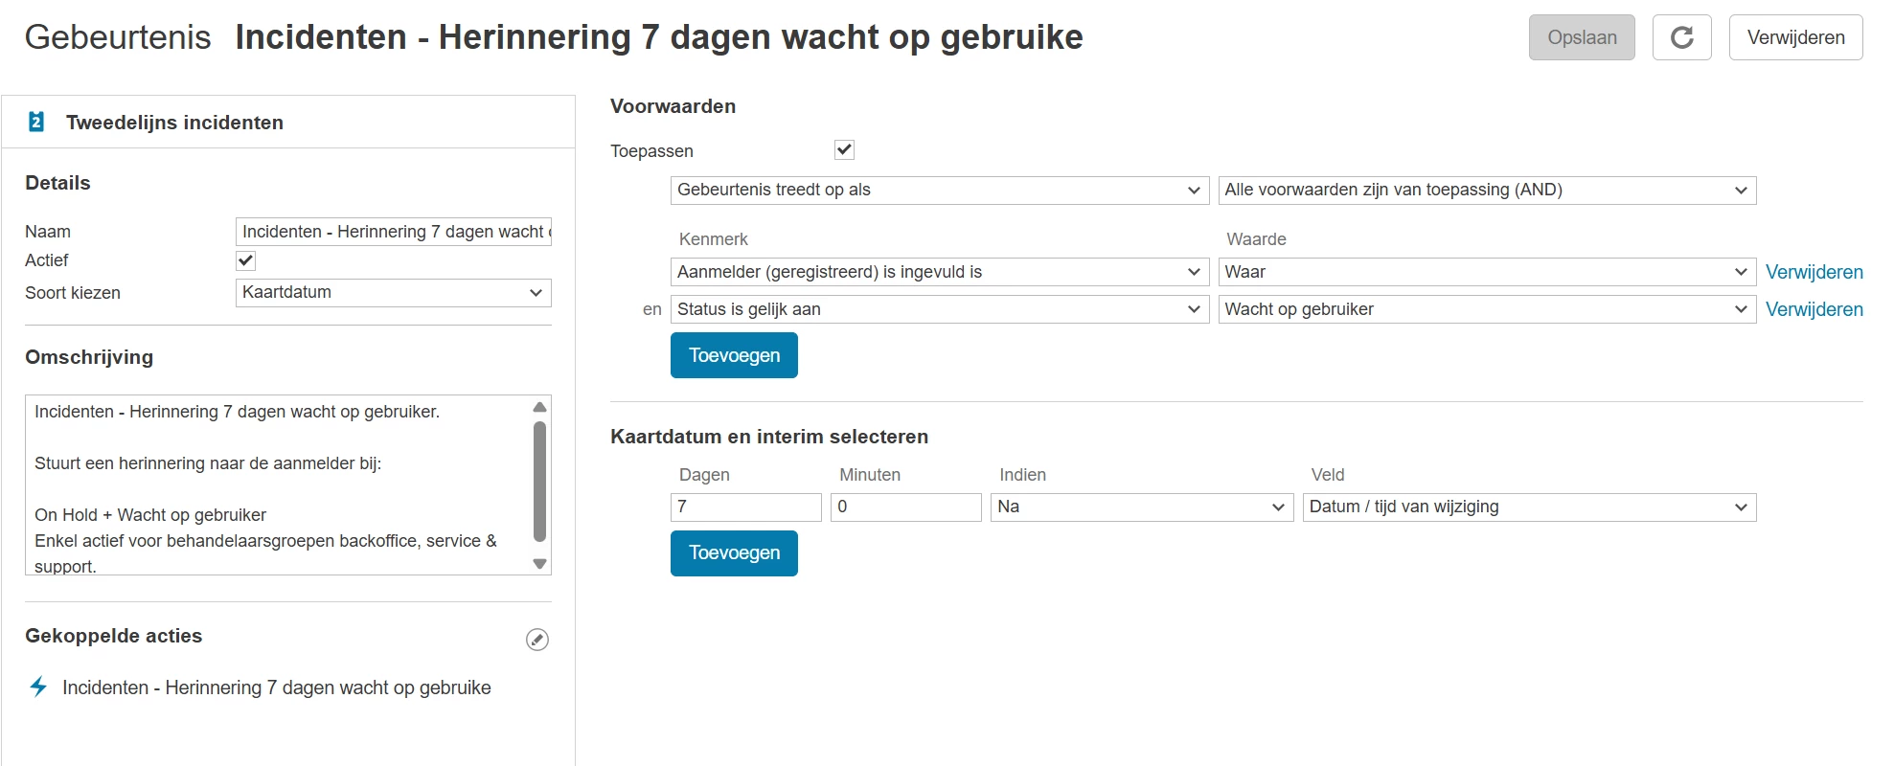Open the 'Status is gelijk aan' dropdown
Viewport: 1894px width, 766px height.
[940, 309]
